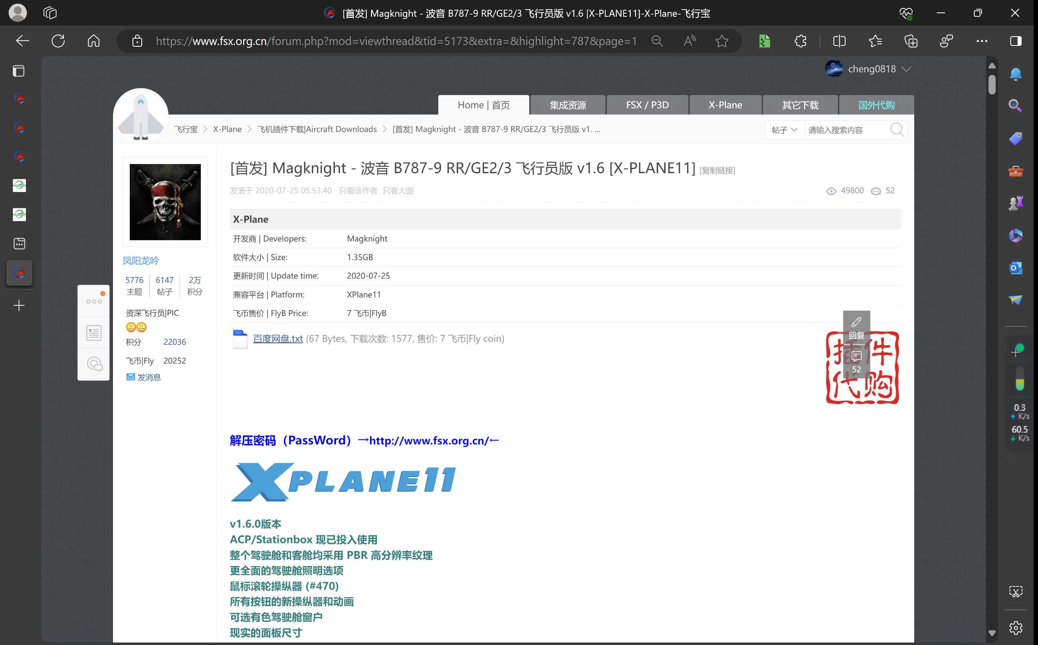Open the 52 comments floating button
Viewport: 1038px width, 645px height.
click(856, 362)
